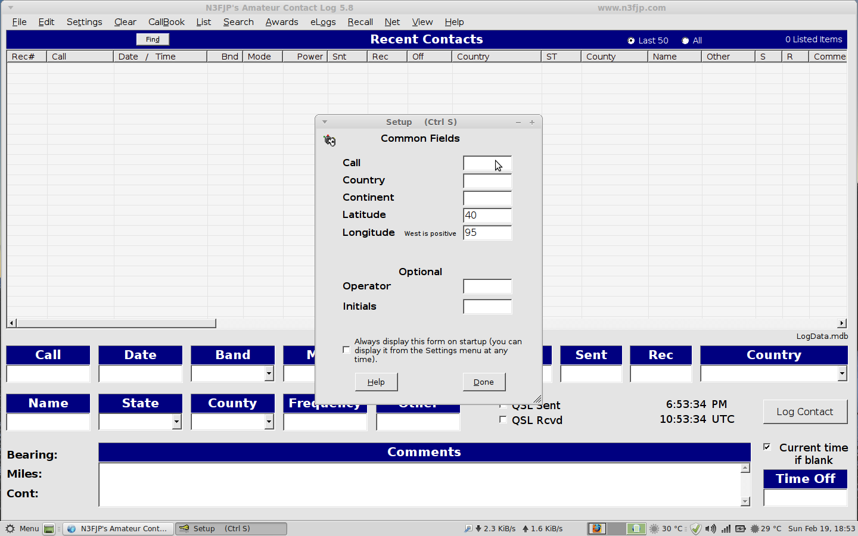Click the show desktop icon in taskbar
The height and width of the screenshot is (536, 858).
click(x=49, y=528)
